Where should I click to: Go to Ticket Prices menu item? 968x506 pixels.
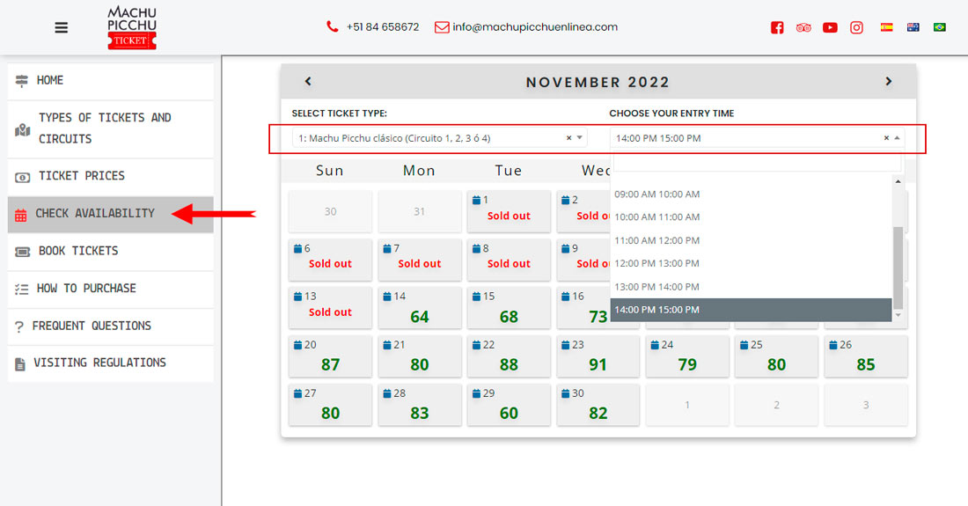(81, 176)
